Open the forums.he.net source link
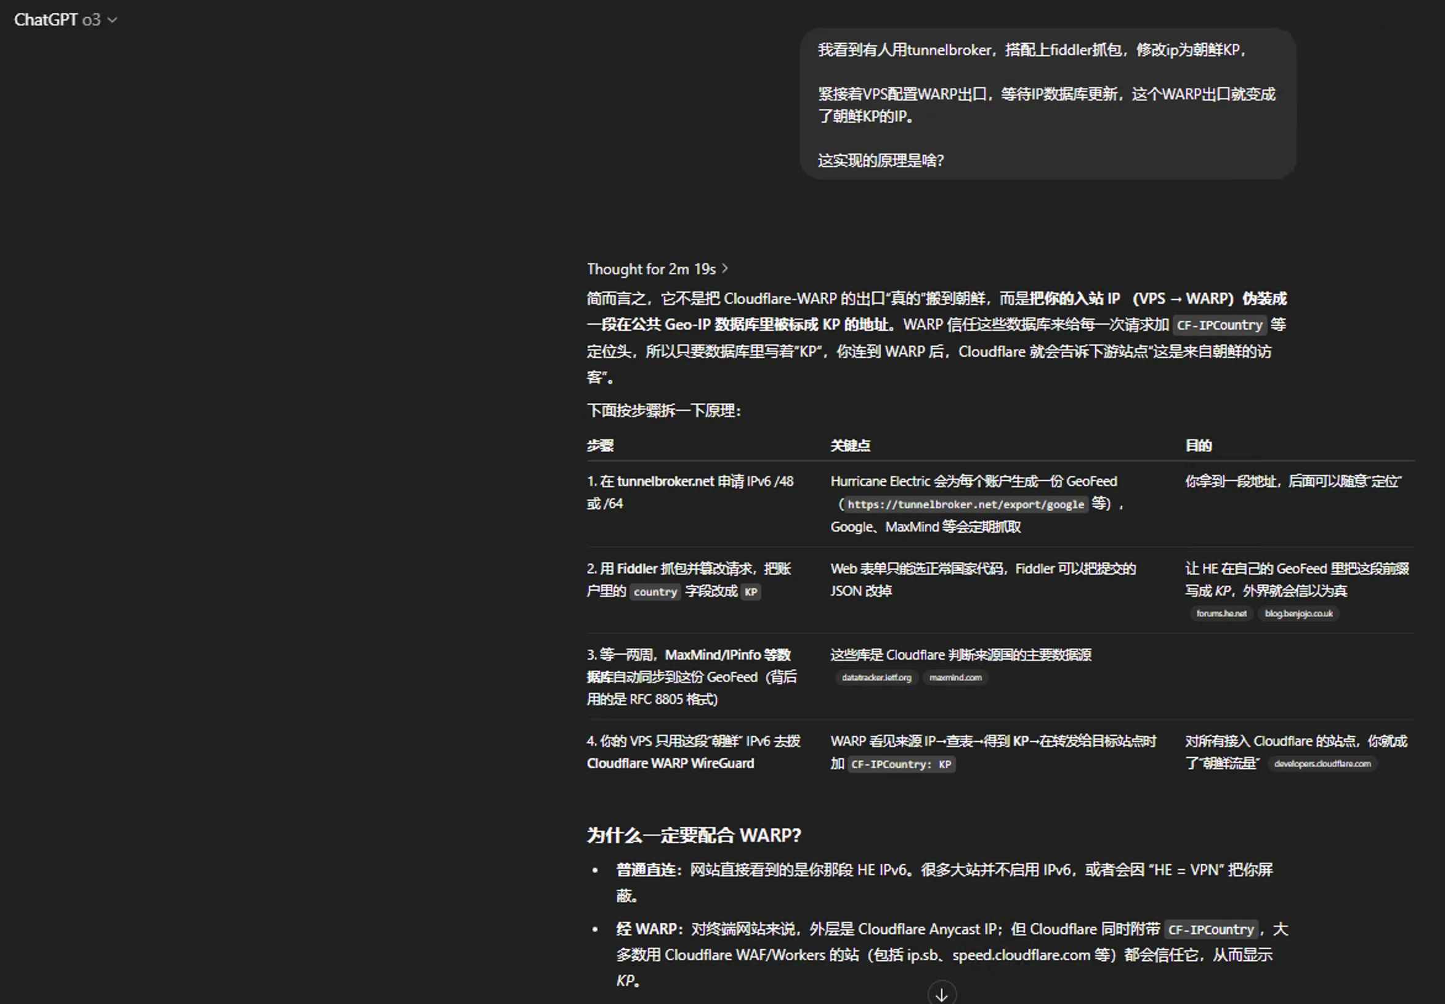Screen dimensions: 1445x1004 (1221, 613)
